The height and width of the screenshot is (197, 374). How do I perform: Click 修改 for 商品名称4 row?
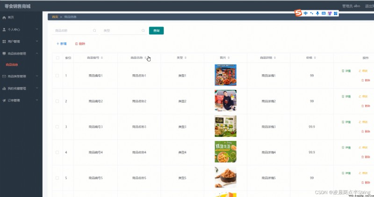pyautogui.click(x=363, y=148)
